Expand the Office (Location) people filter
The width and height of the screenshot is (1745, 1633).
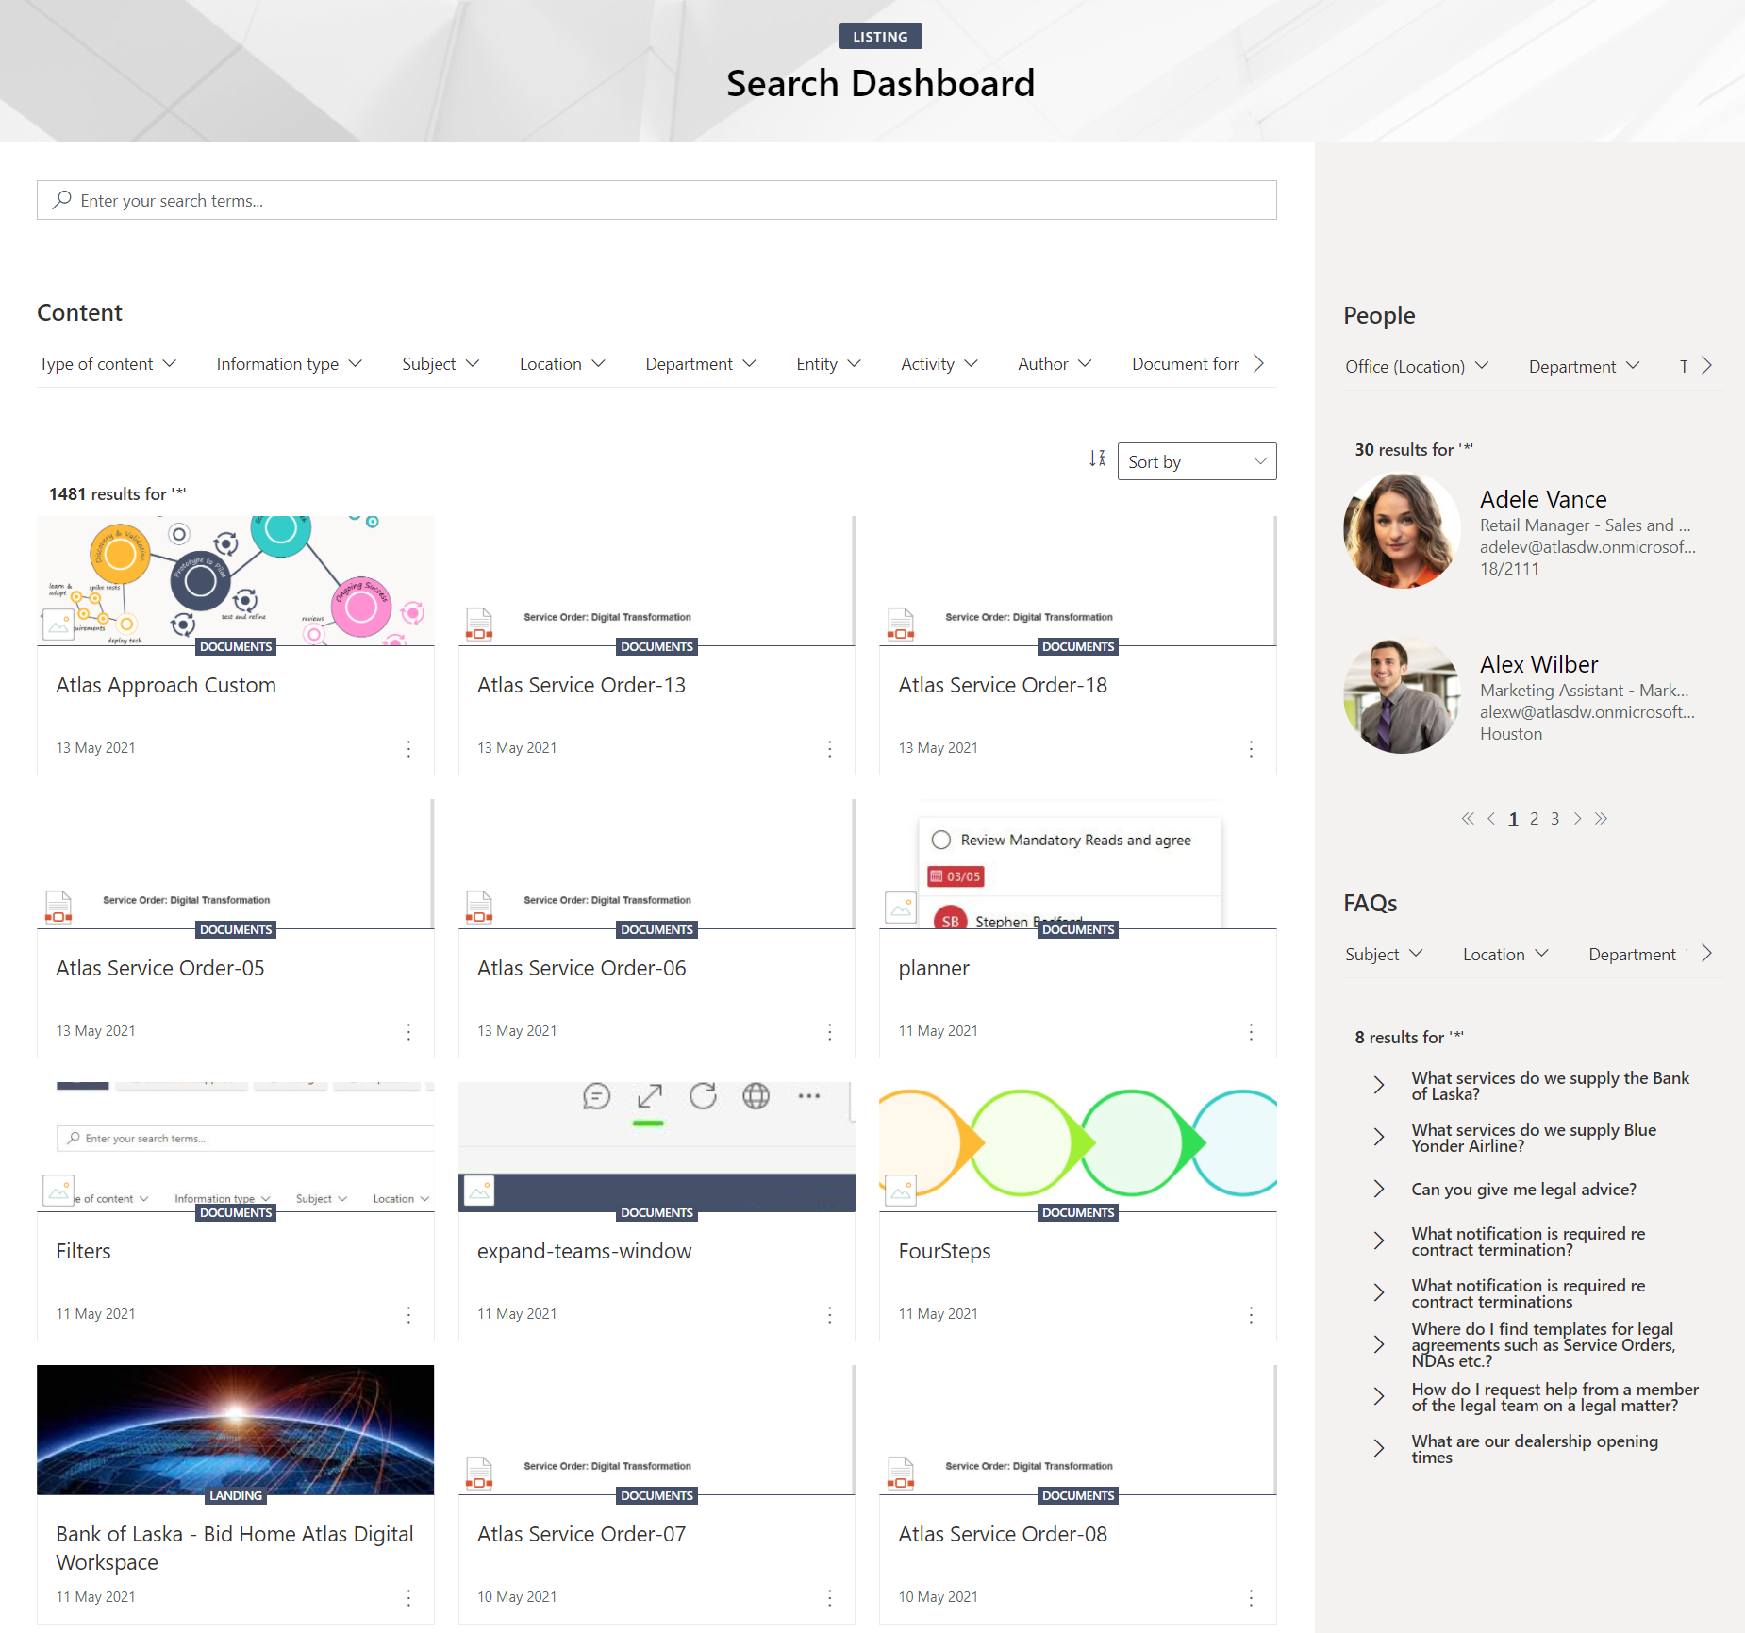point(1416,367)
